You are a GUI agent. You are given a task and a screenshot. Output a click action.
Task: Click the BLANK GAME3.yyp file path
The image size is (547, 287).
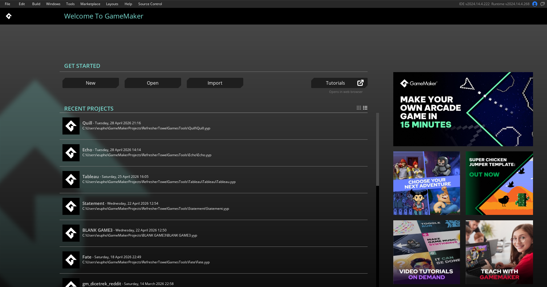click(140, 235)
